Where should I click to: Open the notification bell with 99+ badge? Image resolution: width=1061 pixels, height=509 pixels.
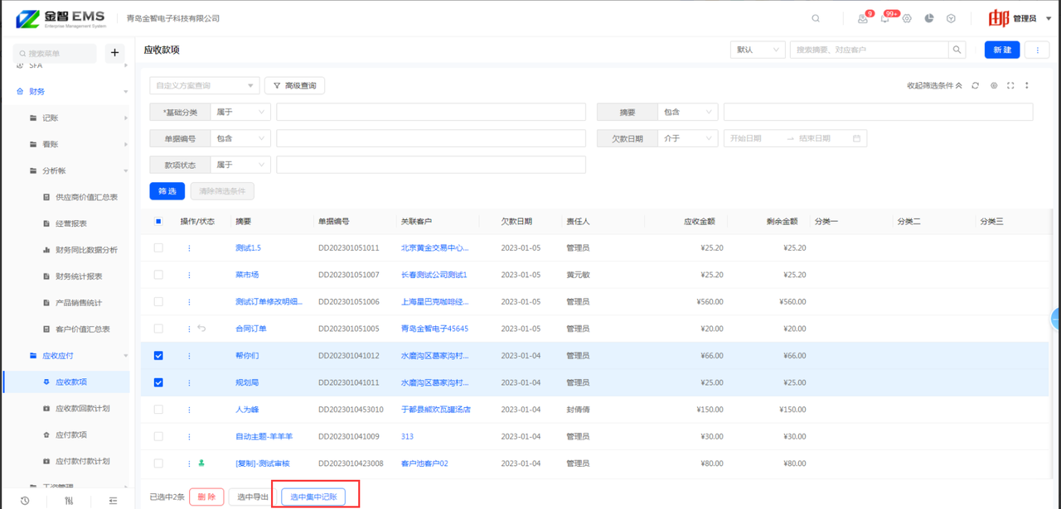(885, 18)
